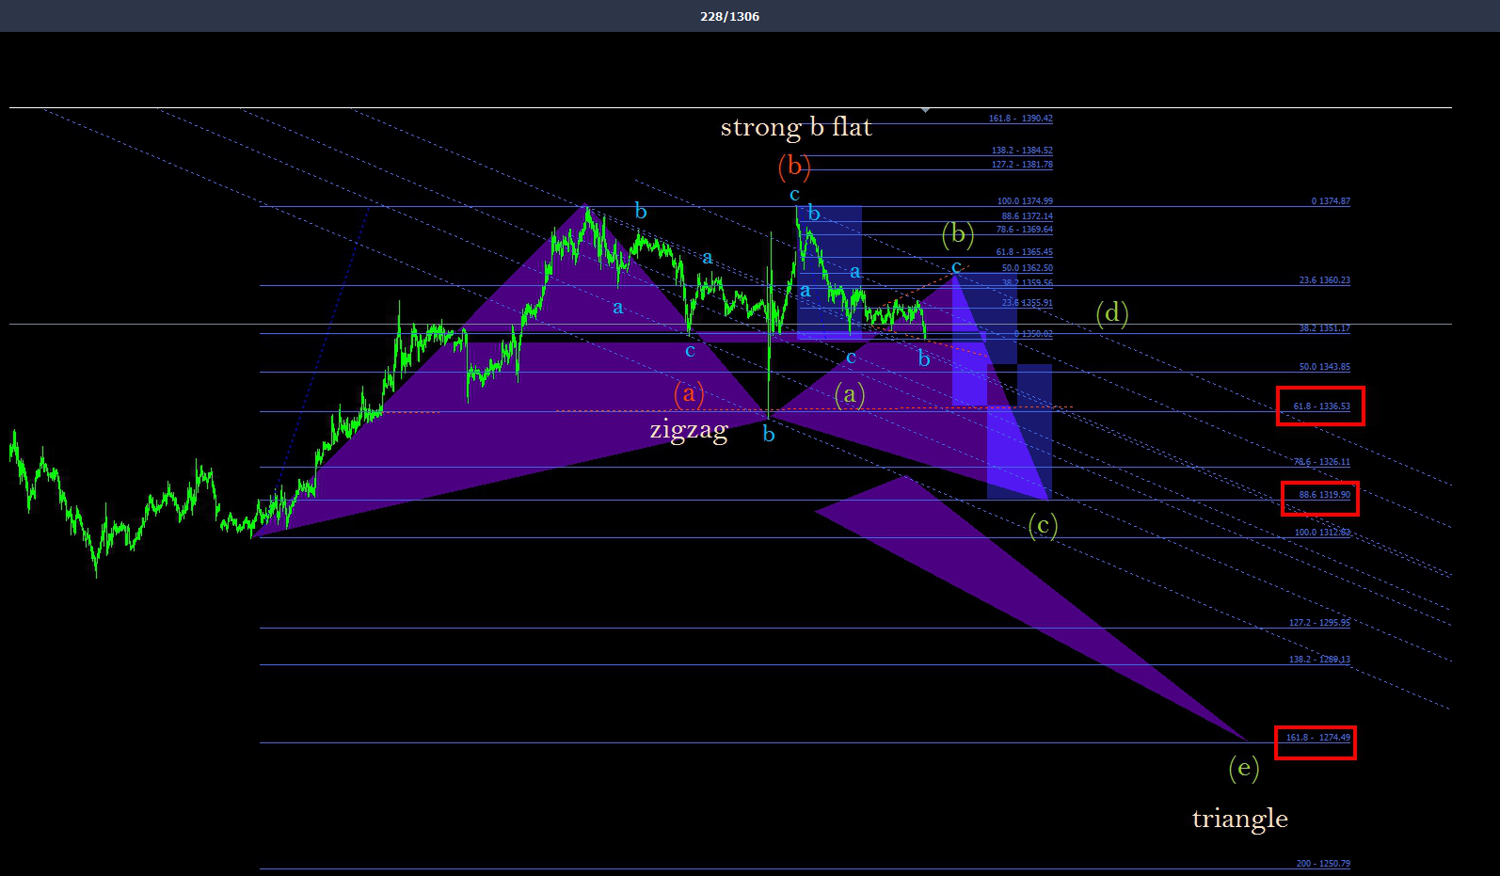
Task: Click the 61.8 - 1336.53 level label
Action: coord(1321,406)
